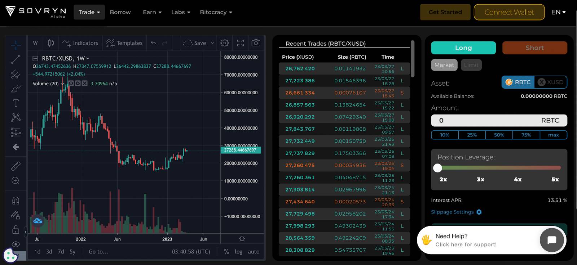Open the Earn dropdown menu

point(152,12)
